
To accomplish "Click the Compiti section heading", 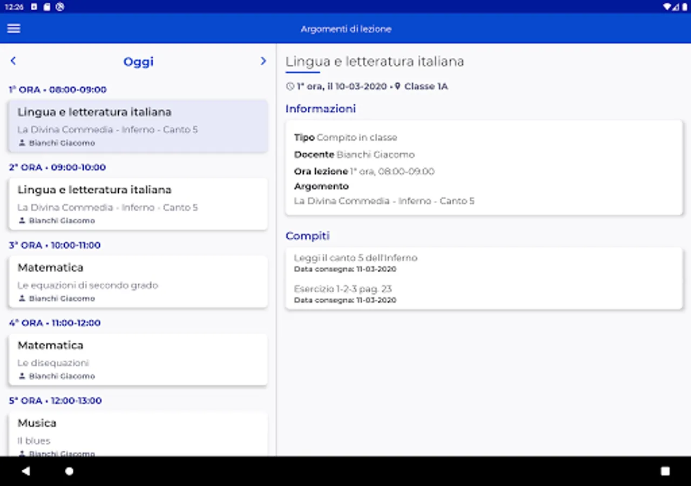I will point(308,236).
